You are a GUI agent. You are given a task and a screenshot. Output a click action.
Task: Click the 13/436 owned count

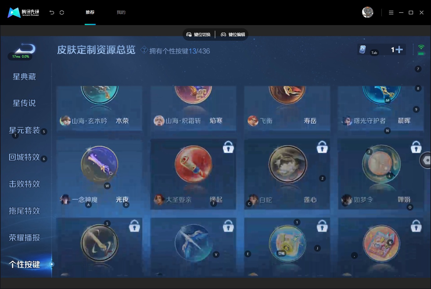pyautogui.click(x=199, y=51)
